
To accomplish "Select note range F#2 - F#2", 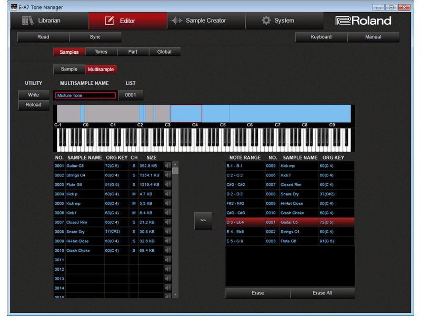I will tap(290, 203).
